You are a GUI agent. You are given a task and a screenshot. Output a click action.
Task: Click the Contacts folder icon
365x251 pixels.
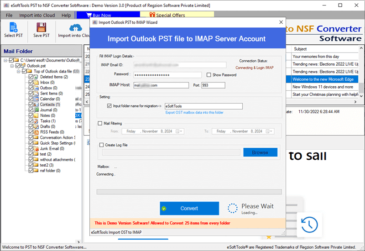tap(36, 105)
